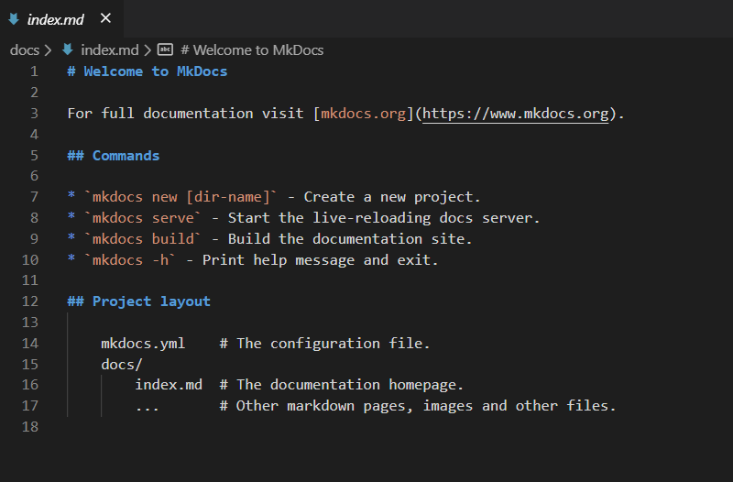This screenshot has width=733, height=482.
Task: Expand the chevron after docs breadcrumb
Action: pos(48,50)
